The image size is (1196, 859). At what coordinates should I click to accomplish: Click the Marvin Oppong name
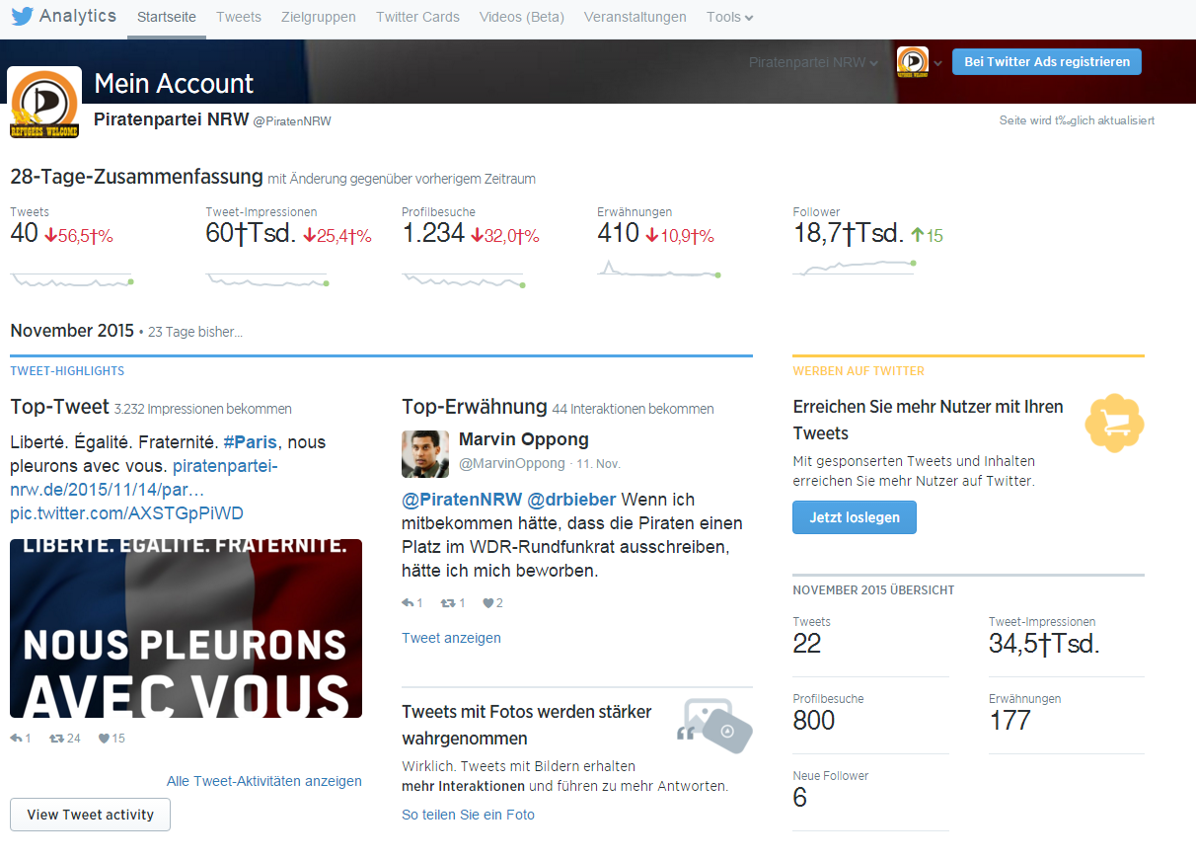[524, 439]
